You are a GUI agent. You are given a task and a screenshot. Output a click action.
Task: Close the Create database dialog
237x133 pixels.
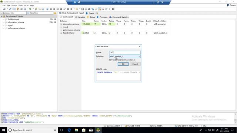[x=140, y=47]
